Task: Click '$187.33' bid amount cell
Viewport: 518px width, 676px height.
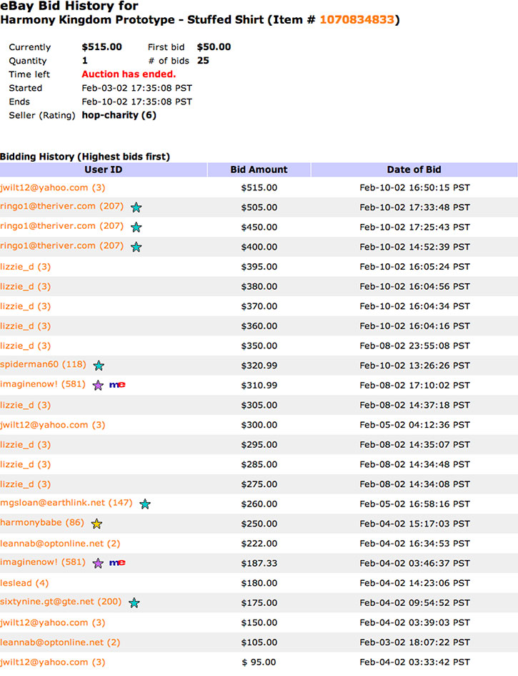Action: [259, 564]
